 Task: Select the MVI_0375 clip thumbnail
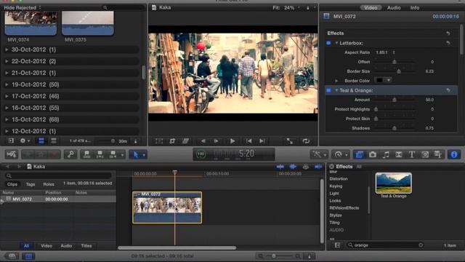click(87, 23)
